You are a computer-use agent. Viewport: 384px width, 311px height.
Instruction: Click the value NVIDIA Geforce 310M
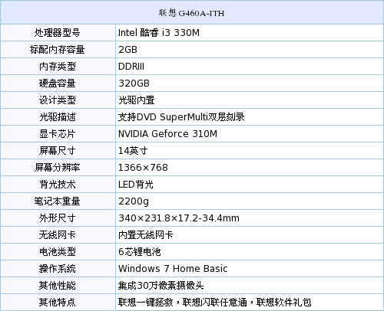tap(167, 134)
